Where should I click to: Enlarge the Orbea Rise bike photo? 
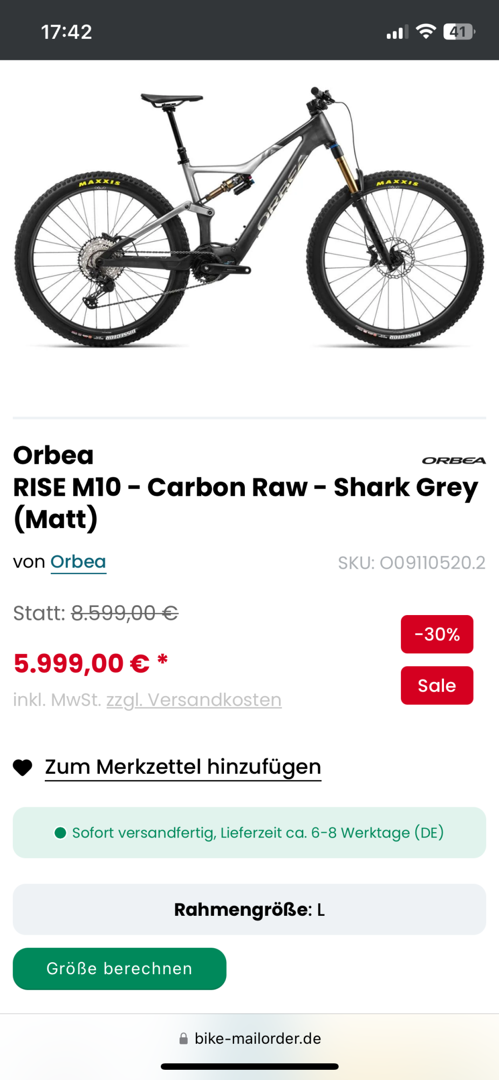tap(249, 216)
